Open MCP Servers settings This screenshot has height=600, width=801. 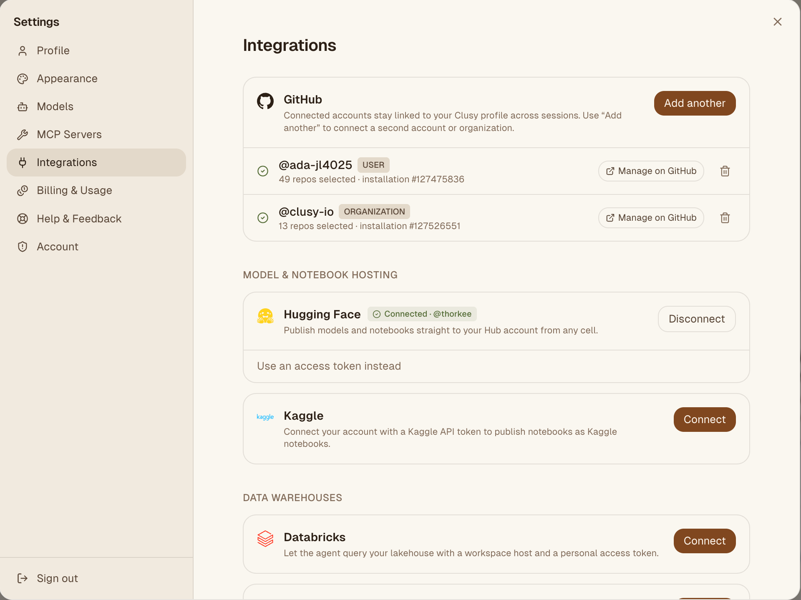[96, 135]
